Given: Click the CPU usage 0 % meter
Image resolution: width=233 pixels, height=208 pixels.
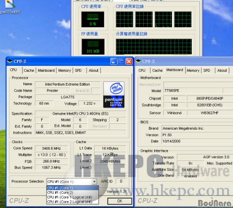Looking at the screenshot, I should click(93, 19).
